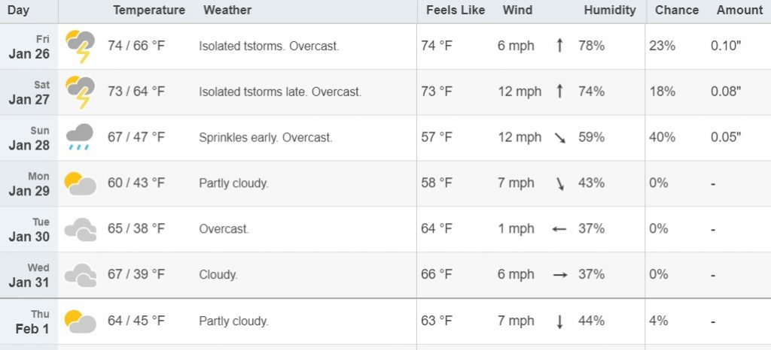Click the Feels Like column header
771x350 pixels.
click(x=456, y=11)
